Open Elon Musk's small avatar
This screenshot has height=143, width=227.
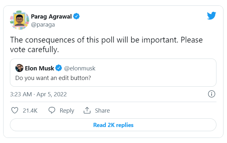point(19,68)
